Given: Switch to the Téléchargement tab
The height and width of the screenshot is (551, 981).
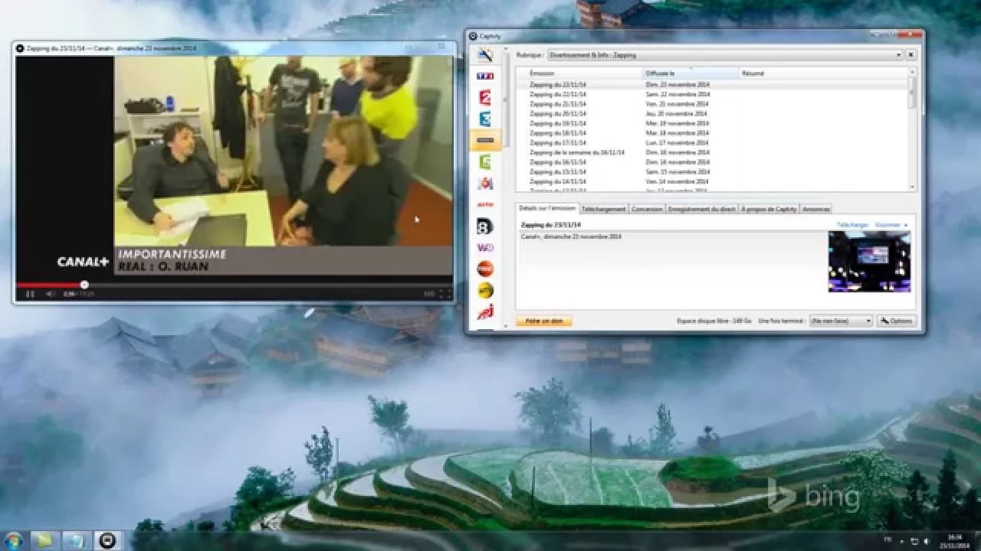Looking at the screenshot, I should pos(604,209).
